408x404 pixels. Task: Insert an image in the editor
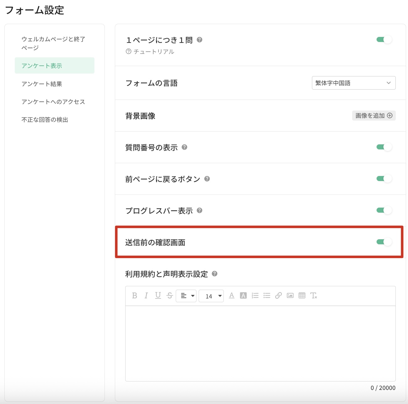click(290, 295)
